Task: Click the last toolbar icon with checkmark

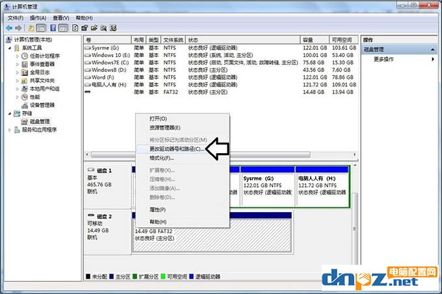Action: point(113,28)
